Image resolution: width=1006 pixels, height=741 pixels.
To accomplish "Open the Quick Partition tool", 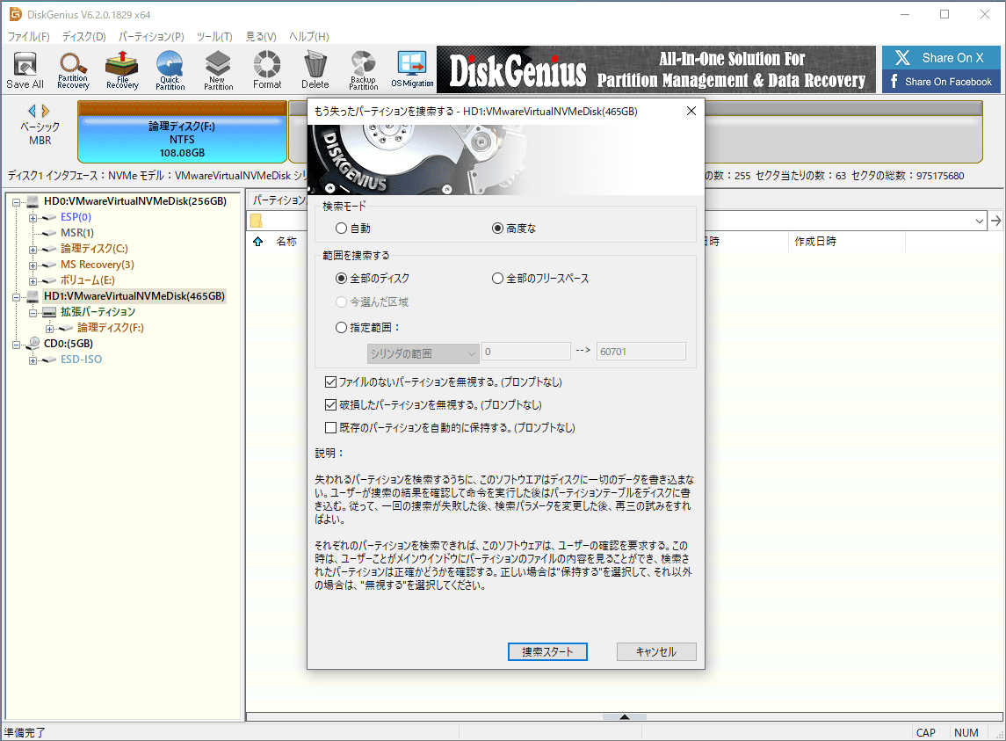I will [170, 70].
